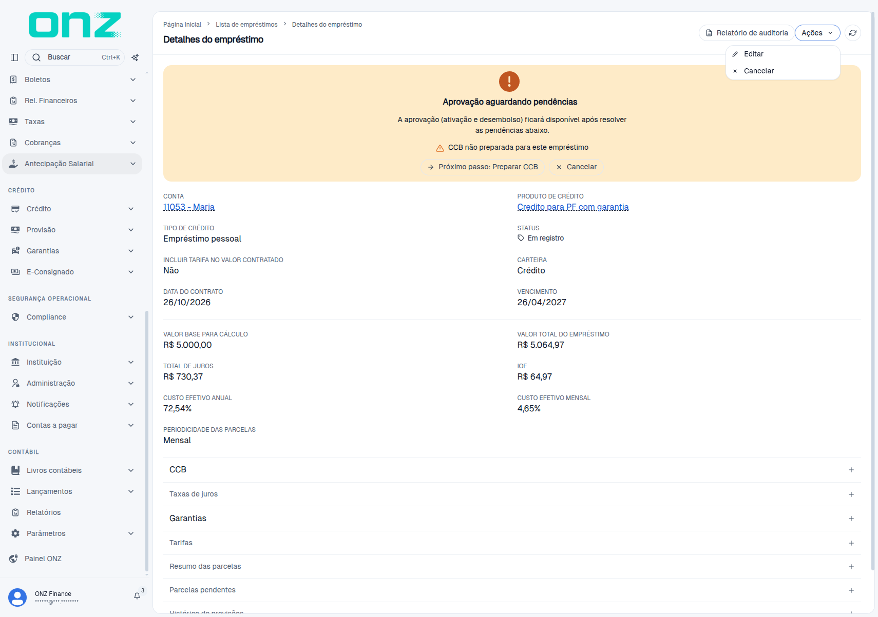Click the ONZ logo
This screenshot has height=617, width=878.
click(75, 25)
